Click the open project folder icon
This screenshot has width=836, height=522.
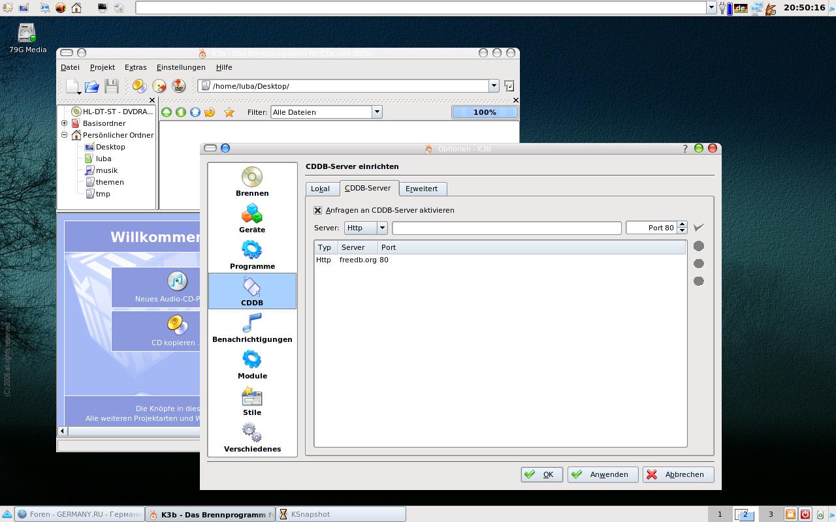[x=92, y=86]
